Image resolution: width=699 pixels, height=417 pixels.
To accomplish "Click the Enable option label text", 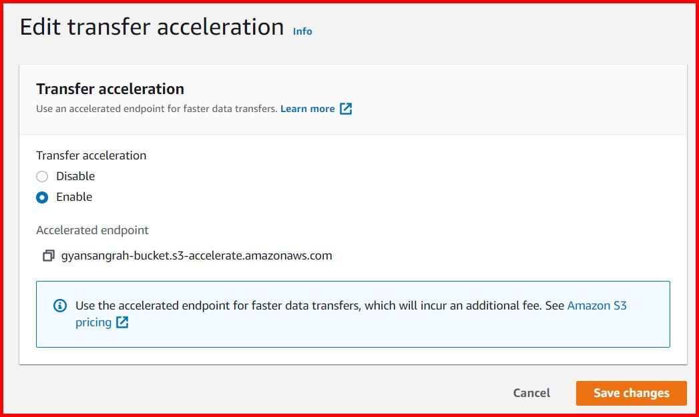I will pyautogui.click(x=73, y=197).
